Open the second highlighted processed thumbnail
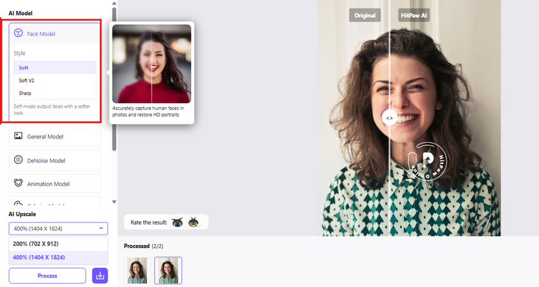539x287 pixels. click(x=168, y=270)
